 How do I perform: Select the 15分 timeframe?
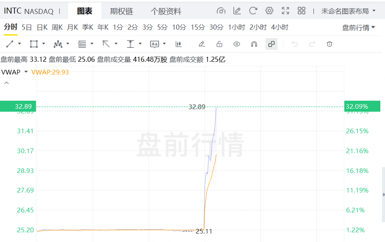point(198,27)
